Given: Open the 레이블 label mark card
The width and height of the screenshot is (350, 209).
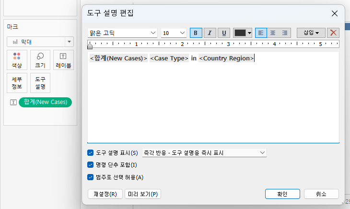Looking at the screenshot, I should click(63, 60).
